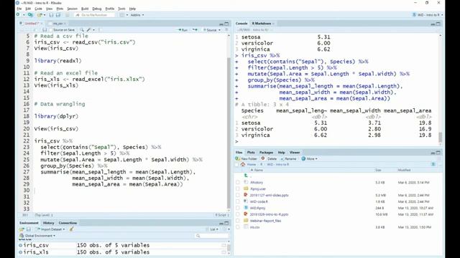Save all open documents icon

click(x=58, y=14)
